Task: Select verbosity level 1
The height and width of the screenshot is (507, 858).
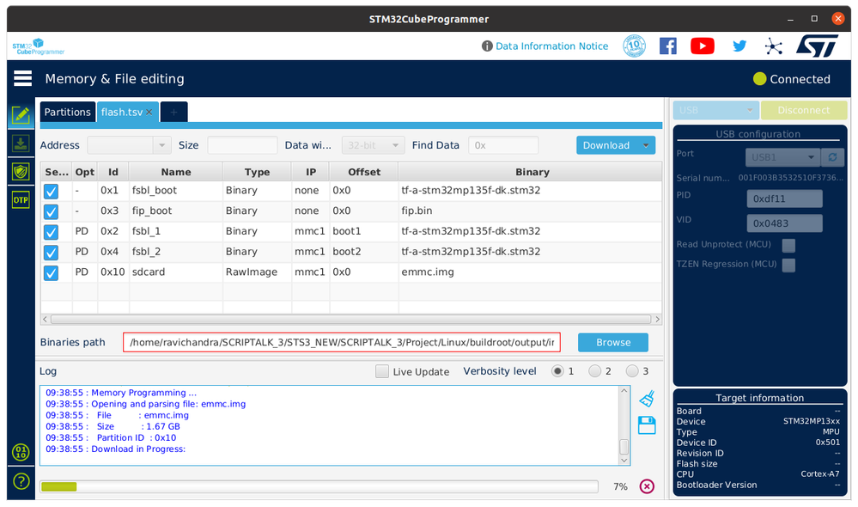Action: 557,371
